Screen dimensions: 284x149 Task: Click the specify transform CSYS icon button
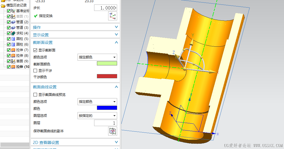[x=112, y=16]
